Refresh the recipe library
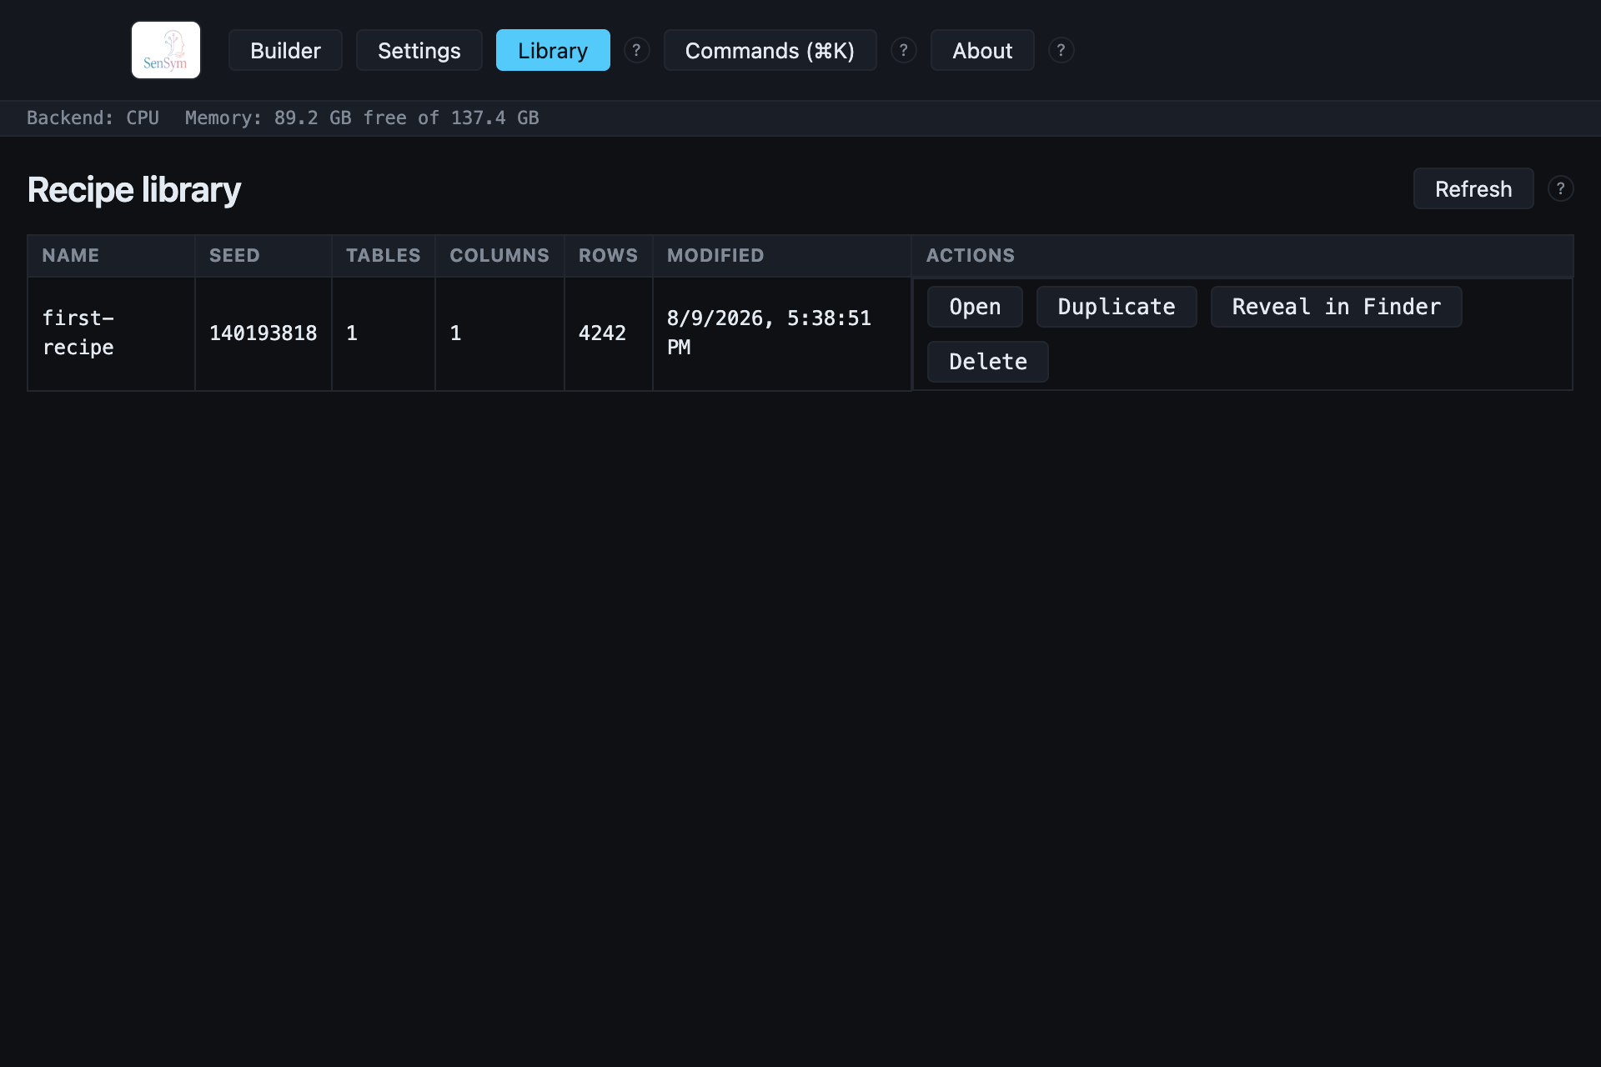This screenshot has width=1601, height=1067. [1473, 188]
